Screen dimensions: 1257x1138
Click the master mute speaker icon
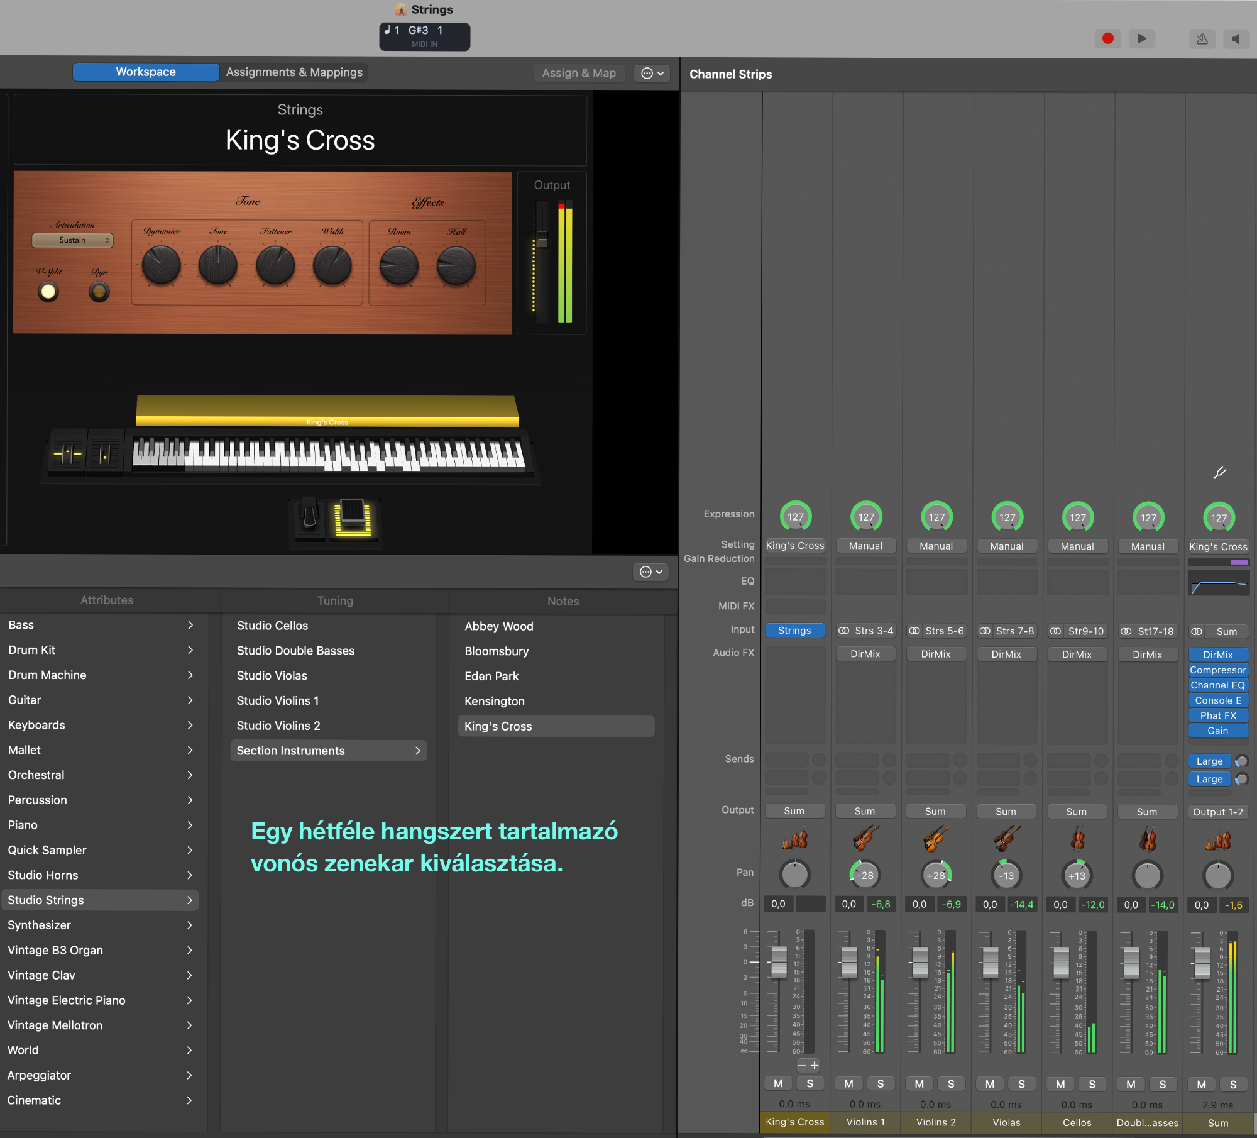click(1236, 39)
